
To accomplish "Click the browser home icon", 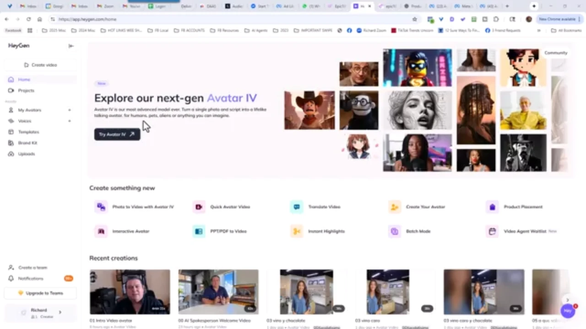I will pos(39,19).
